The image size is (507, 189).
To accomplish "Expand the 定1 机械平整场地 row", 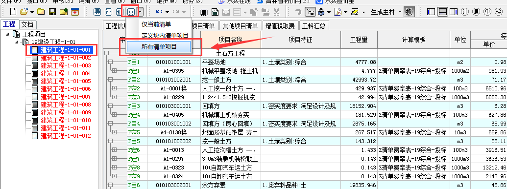I will 115,71.
